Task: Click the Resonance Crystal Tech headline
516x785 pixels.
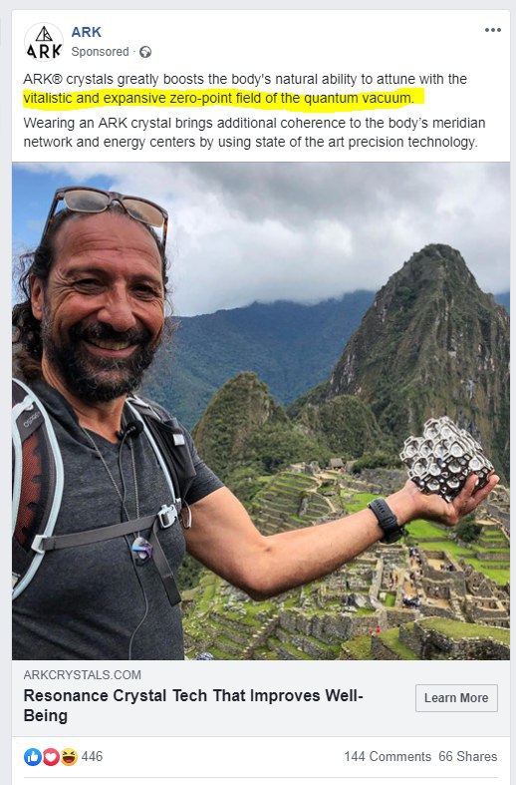Action: point(193,705)
